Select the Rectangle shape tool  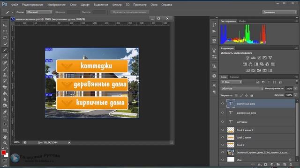click(x=5, y=131)
